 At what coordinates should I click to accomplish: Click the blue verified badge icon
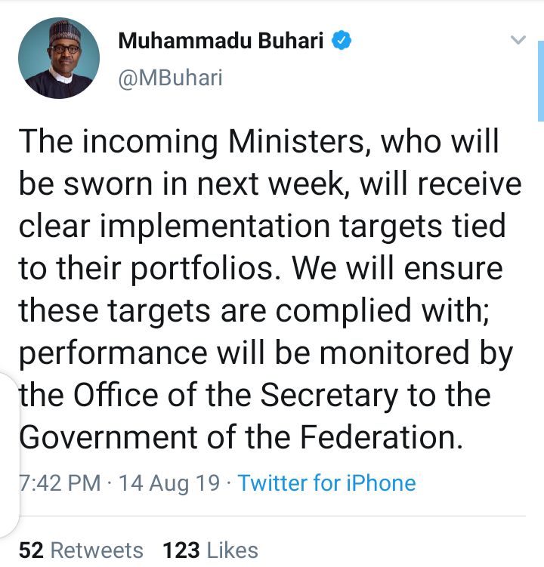click(x=342, y=41)
